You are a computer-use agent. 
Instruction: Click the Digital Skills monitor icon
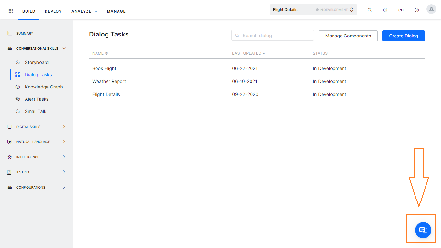click(x=10, y=127)
